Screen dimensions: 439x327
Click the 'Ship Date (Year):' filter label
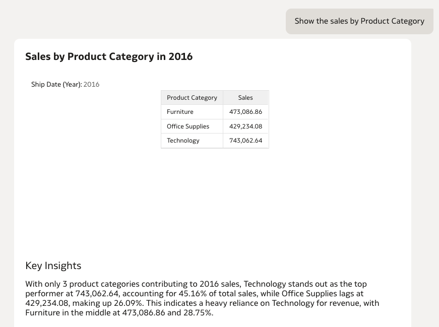pos(56,85)
